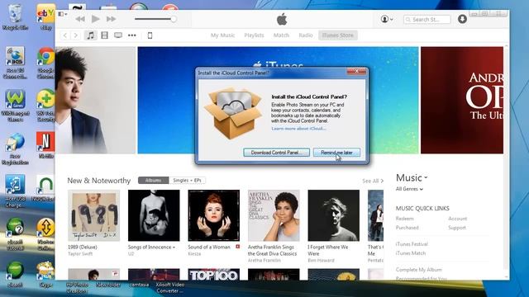Open I Forget Where We Were cover
This screenshot has width=529, height=297.
tap(334, 215)
